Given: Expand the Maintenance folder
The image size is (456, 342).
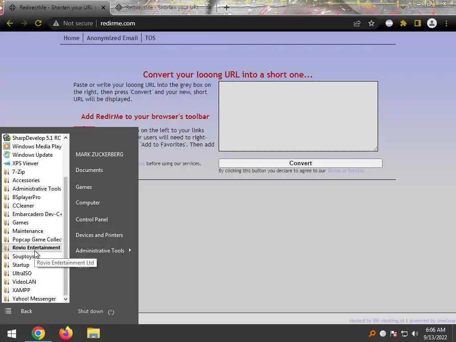Looking at the screenshot, I should pos(32,231).
